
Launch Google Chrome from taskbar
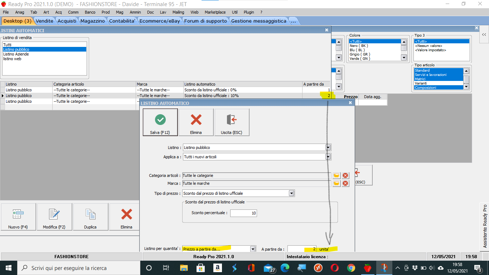[351, 268]
